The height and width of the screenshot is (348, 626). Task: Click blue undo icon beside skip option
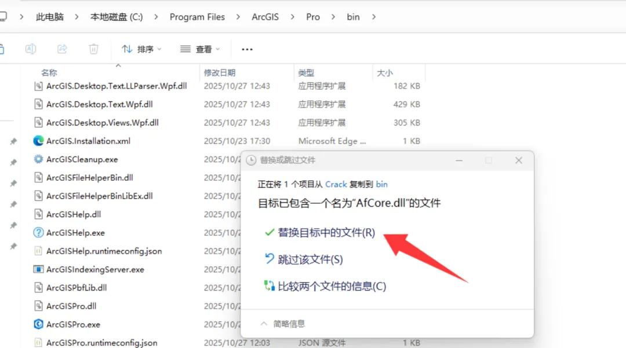click(270, 259)
